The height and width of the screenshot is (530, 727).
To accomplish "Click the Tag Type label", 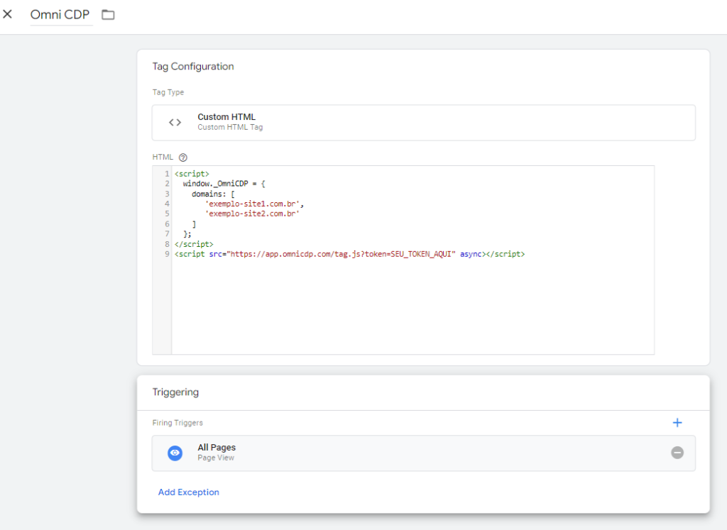I will pos(168,92).
